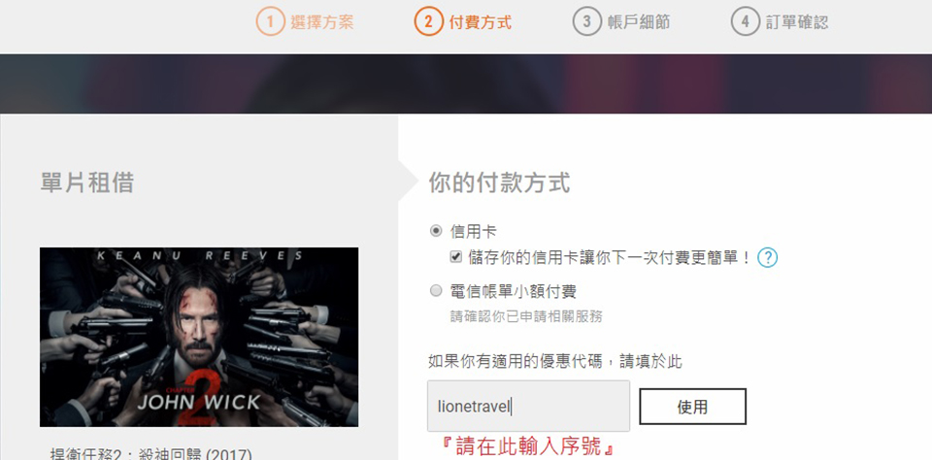Click the step 3 circle icon
This screenshot has width=932, height=460.
tap(586, 22)
